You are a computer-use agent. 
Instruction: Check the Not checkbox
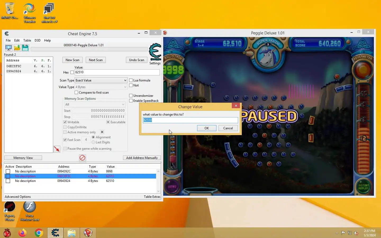click(x=131, y=85)
